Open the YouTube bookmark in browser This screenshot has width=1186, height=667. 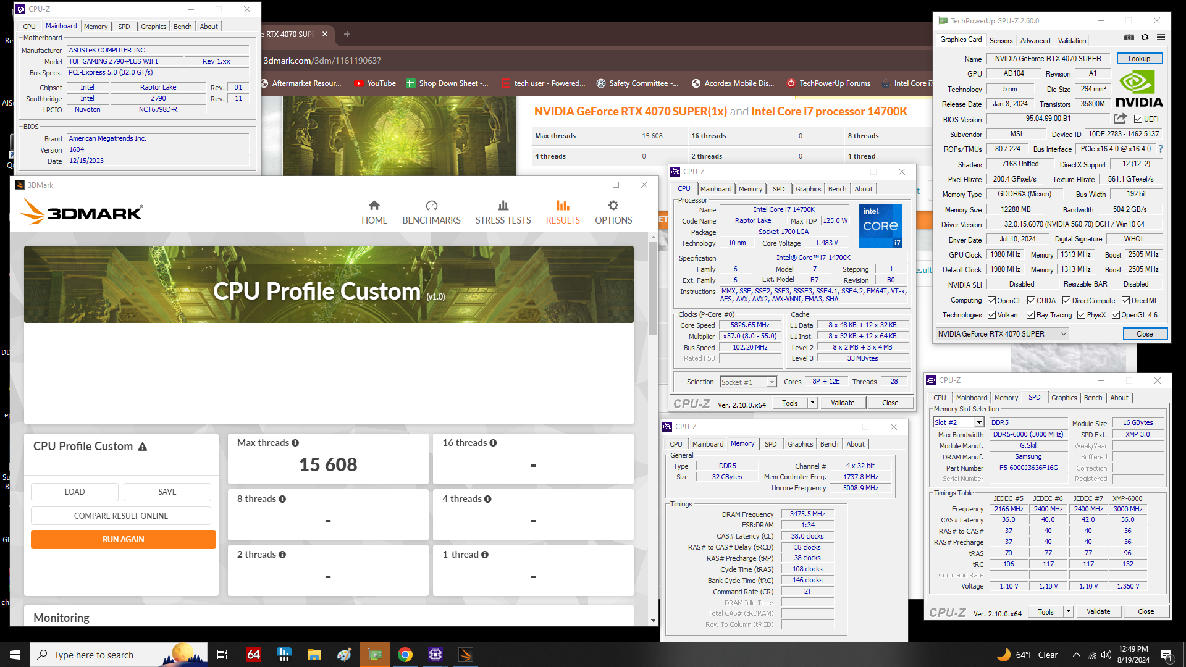tap(375, 83)
